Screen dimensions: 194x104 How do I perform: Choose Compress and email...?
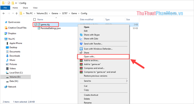click(94, 68)
